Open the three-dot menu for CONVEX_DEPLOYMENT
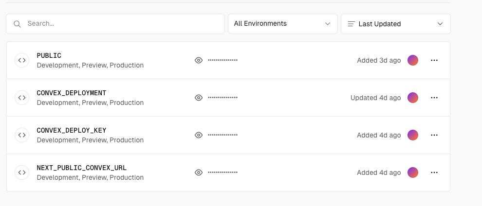 click(x=434, y=98)
